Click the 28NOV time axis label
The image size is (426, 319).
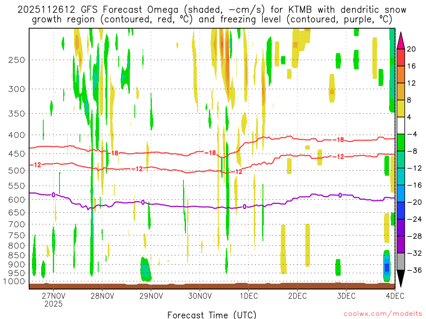102,296
